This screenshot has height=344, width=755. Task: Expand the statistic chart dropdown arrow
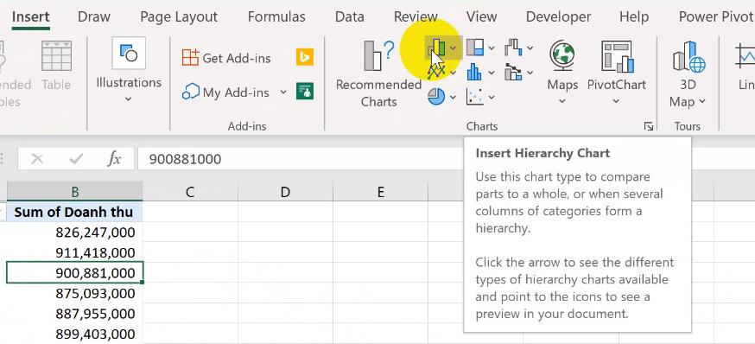click(492, 73)
